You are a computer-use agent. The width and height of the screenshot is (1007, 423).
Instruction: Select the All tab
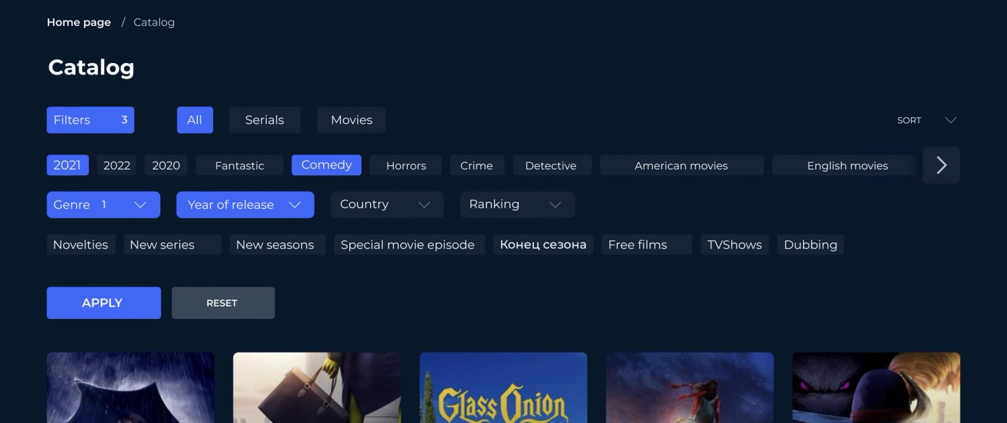click(195, 120)
